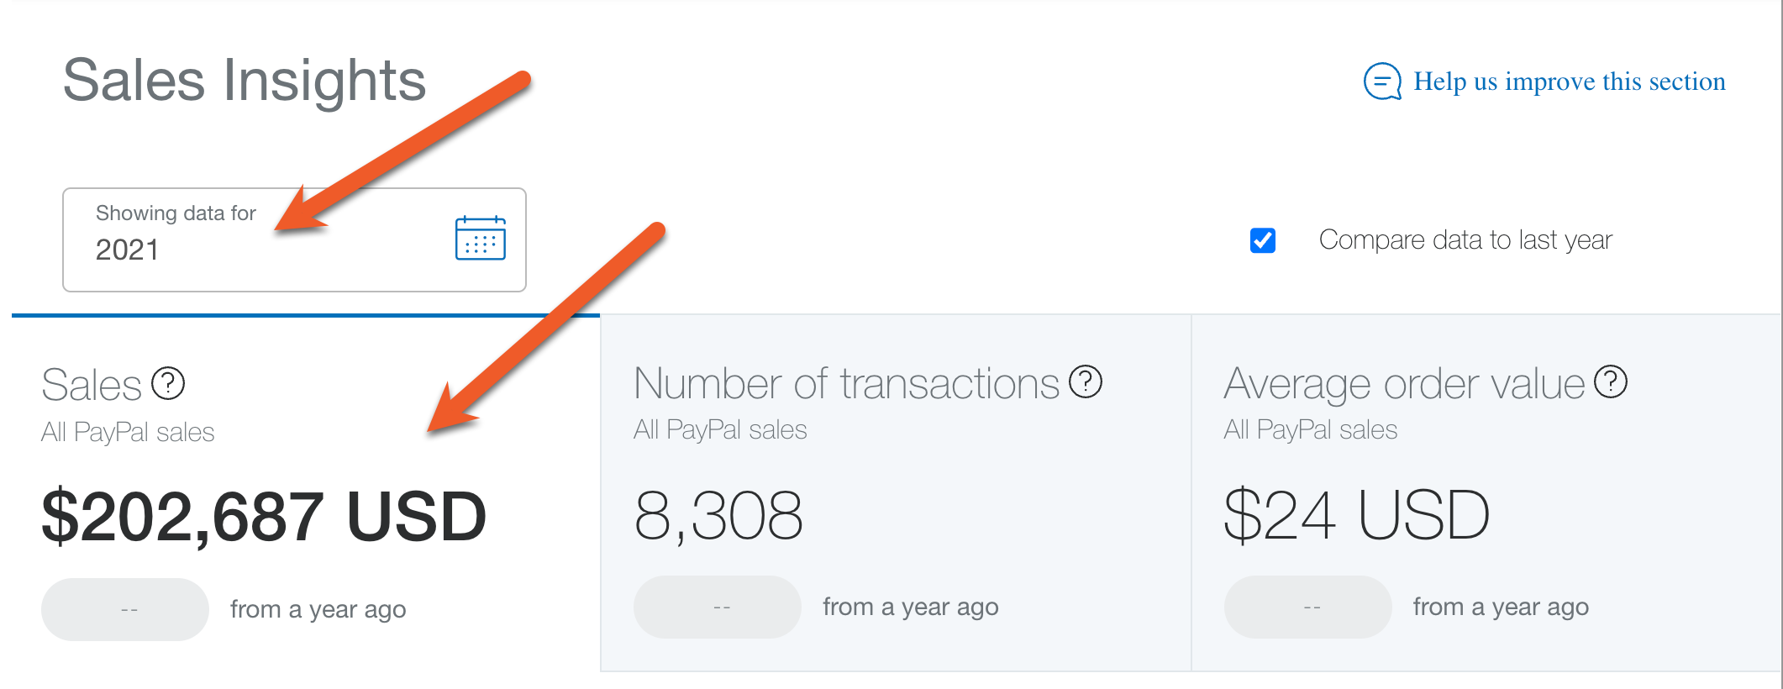
Task: Click the transactions year-over-year change pill
Action: [x=718, y=607]
